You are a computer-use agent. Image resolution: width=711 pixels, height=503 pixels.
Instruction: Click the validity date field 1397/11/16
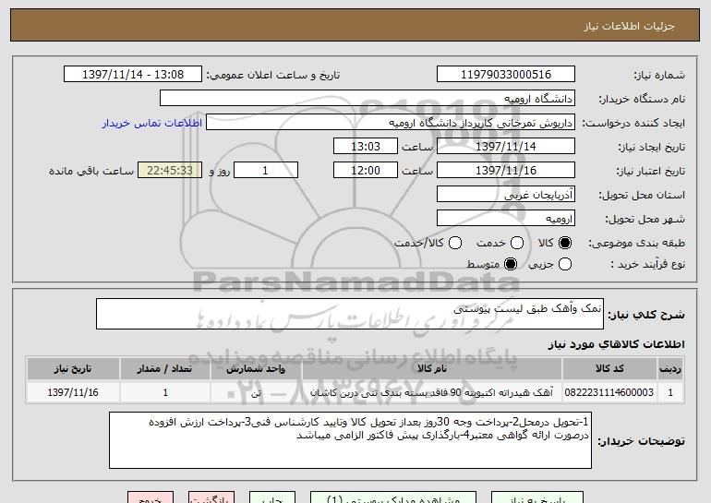pyautogui.click(x=506, y=171)
